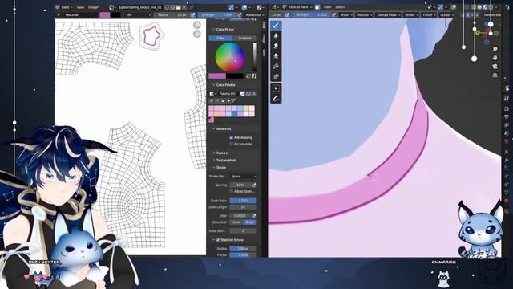The width and height of the screenshot is (513, 289).
Task: Select the Draw brush tool in 3D viewport
Action: 276,26
